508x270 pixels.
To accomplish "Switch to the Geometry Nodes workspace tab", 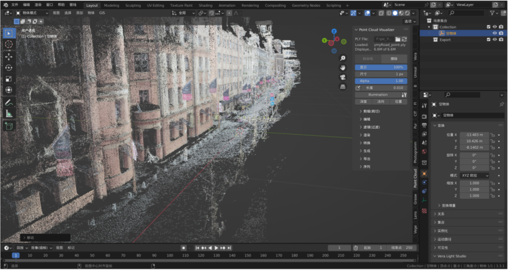I will [306, 6].
